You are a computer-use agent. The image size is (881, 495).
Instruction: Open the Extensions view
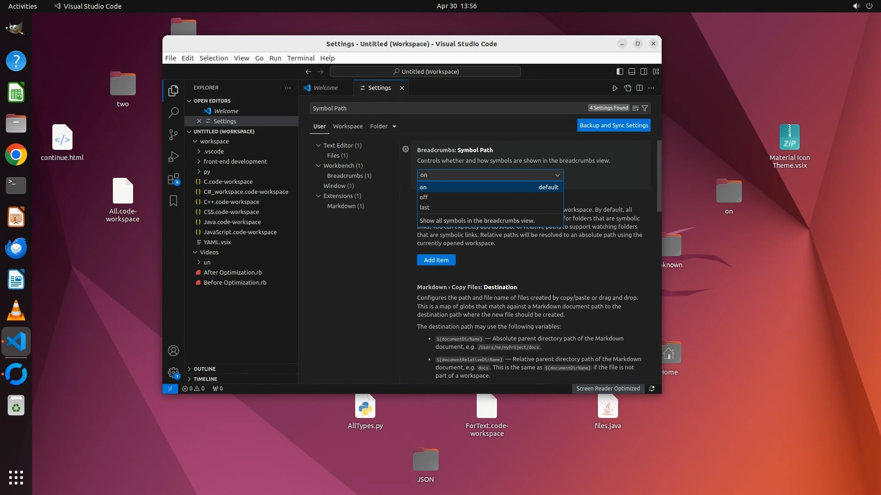click(173, 179)
